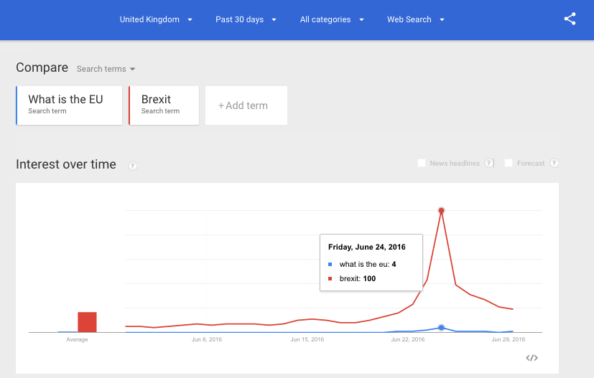
Task: Click the red brexit legend square in tooltip
Action: tap(330, 278)
